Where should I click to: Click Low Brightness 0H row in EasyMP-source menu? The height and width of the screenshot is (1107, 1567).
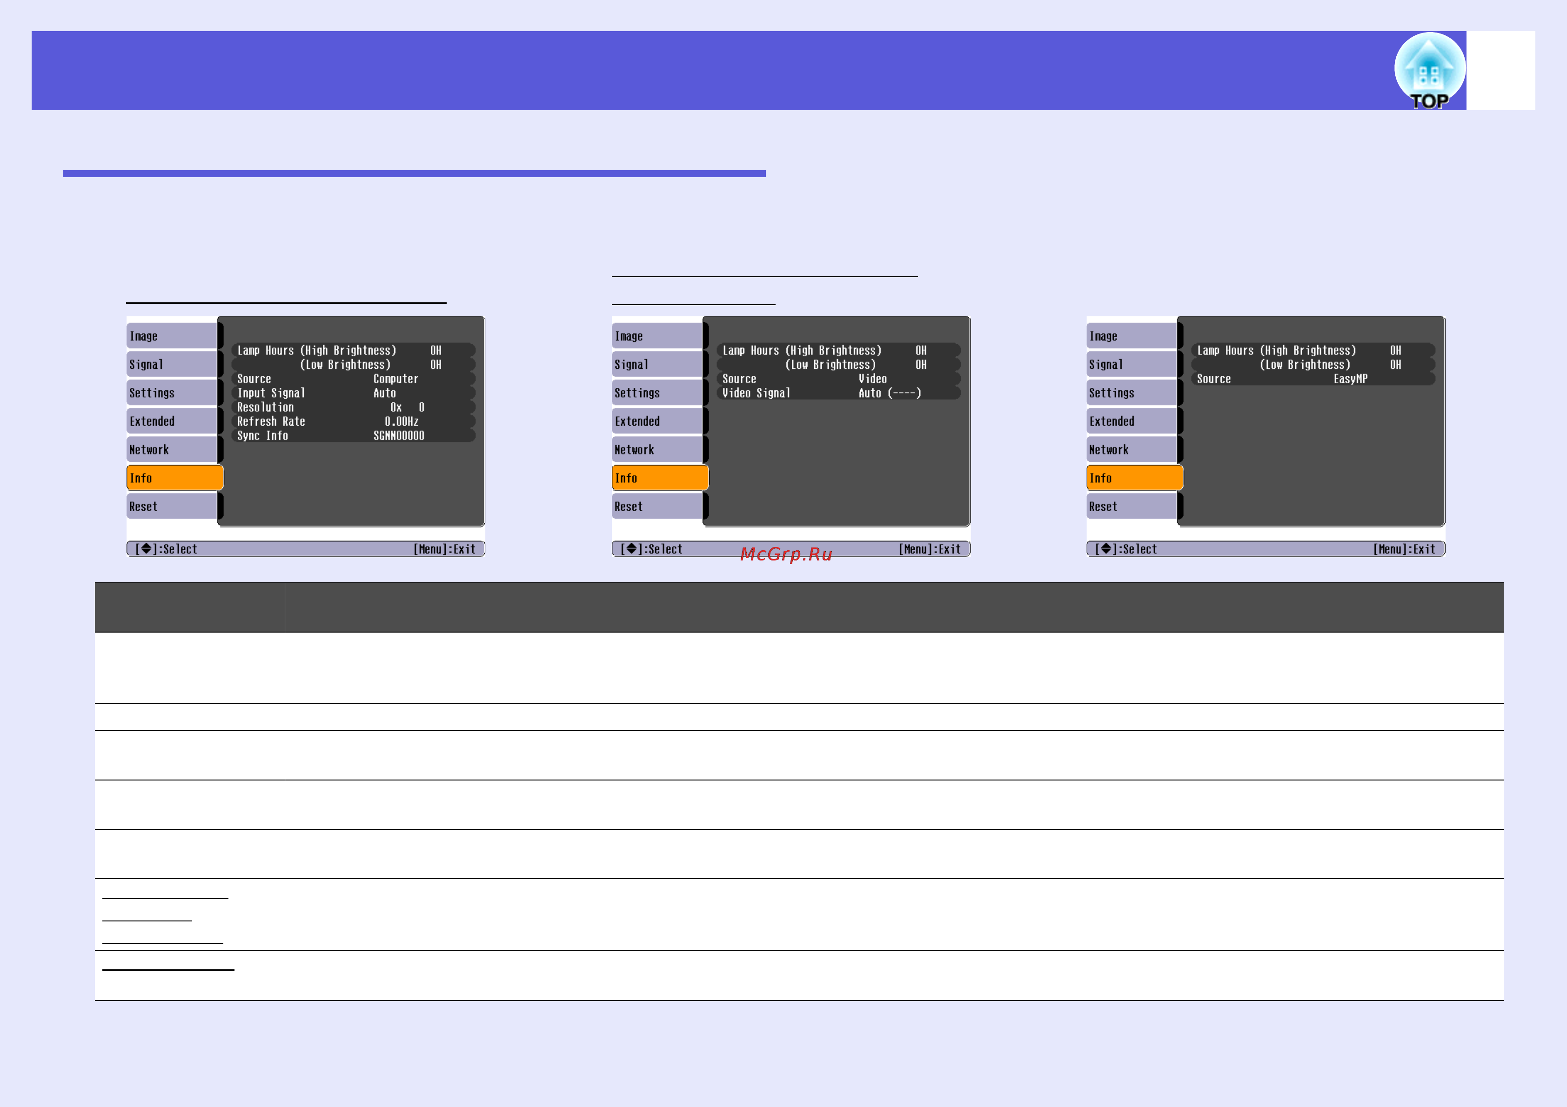point(1313,365)
